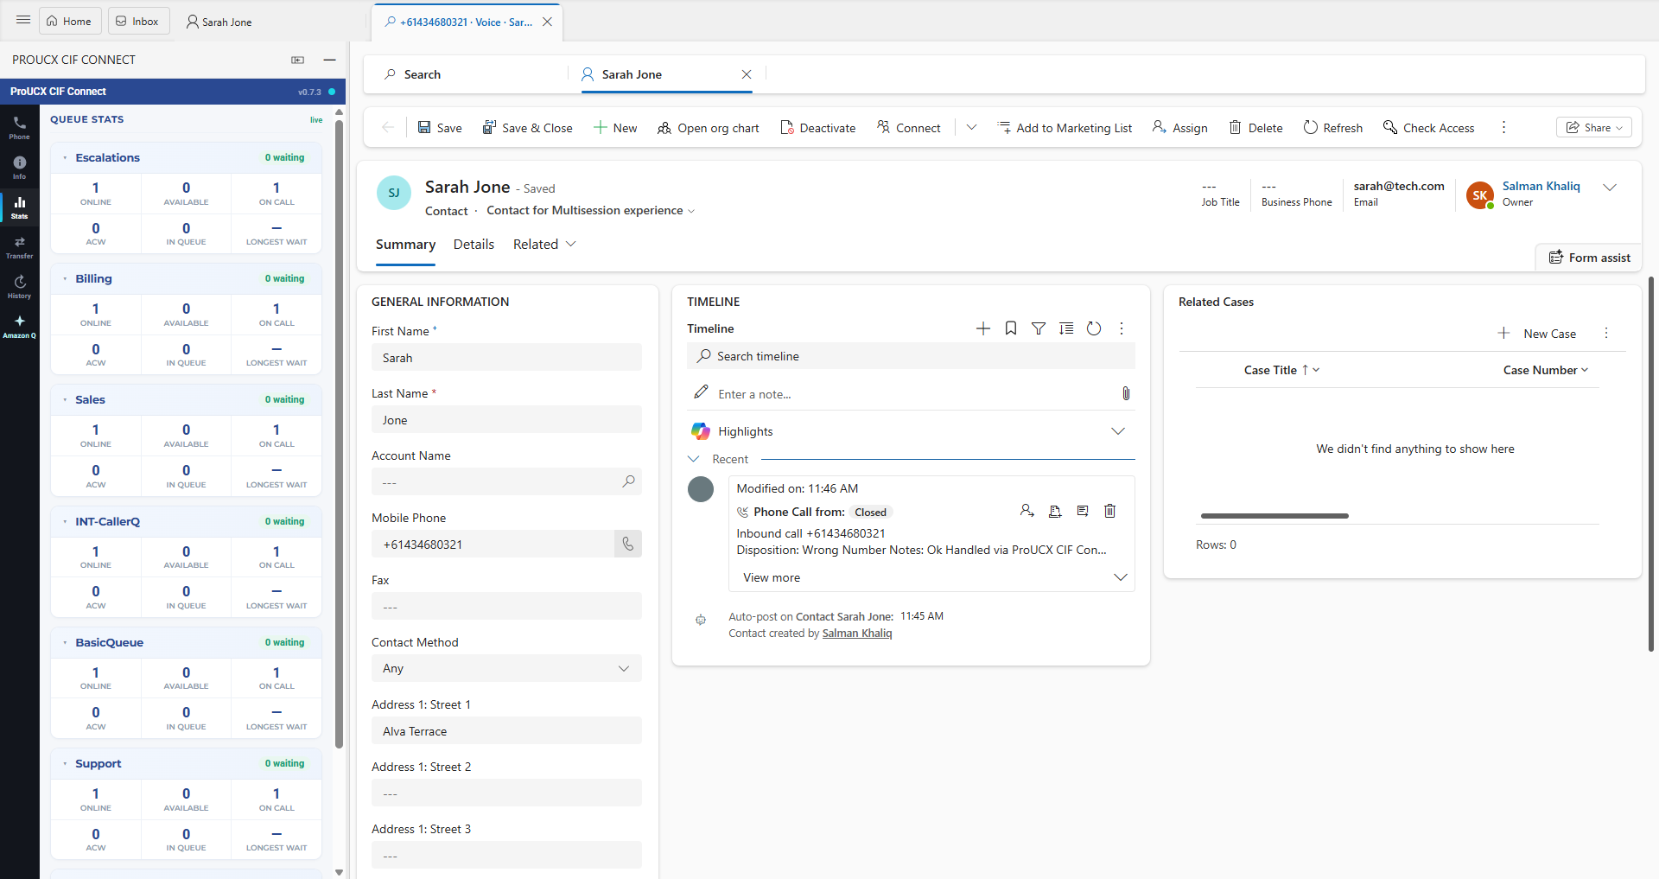Click the Related Cases horizontal scrollbar
The height and width of the screenshot is (879, 1659).
click(1274, 516)
